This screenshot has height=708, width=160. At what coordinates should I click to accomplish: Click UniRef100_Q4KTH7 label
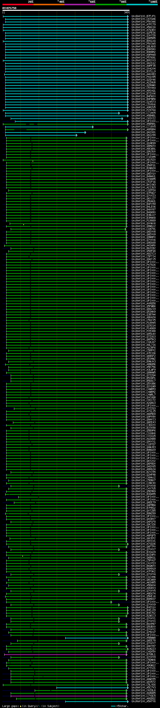[143, 646]
